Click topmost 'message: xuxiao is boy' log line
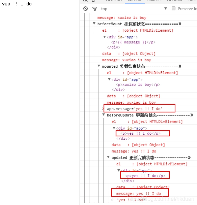 [122, 18]
